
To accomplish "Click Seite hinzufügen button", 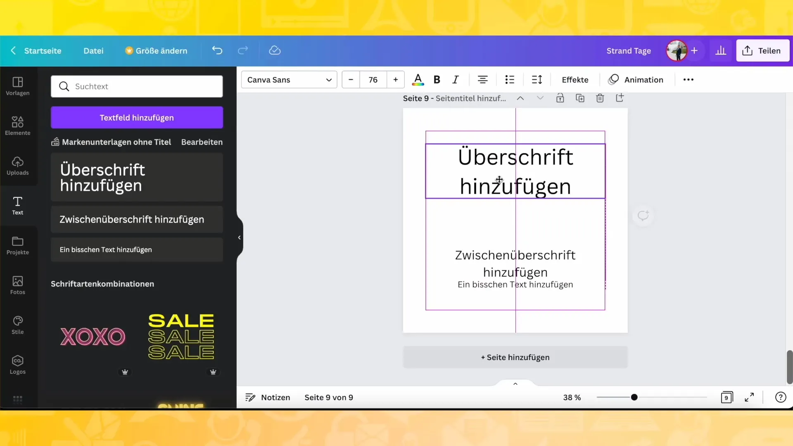I will (515, 357).
